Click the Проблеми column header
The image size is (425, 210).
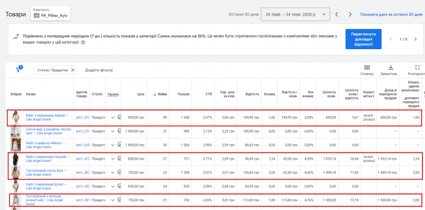(x=113, y=94)
